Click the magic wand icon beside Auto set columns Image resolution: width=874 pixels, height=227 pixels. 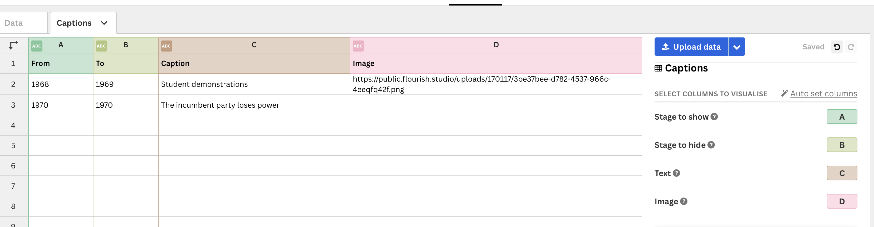(784, 93)
